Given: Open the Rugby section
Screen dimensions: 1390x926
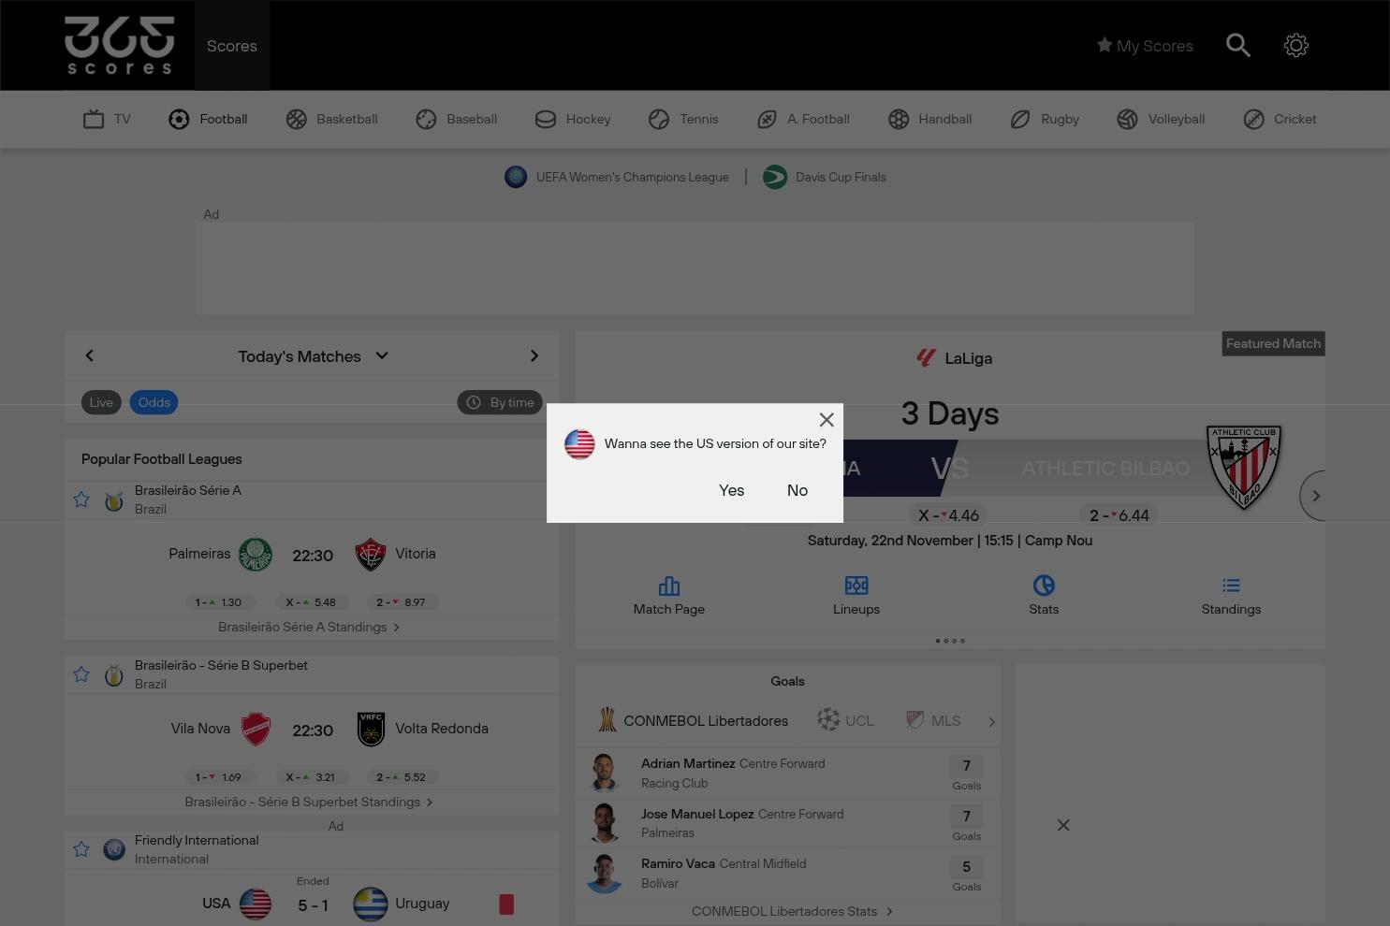Looking at the screenshot, I should click(1045, 119).
